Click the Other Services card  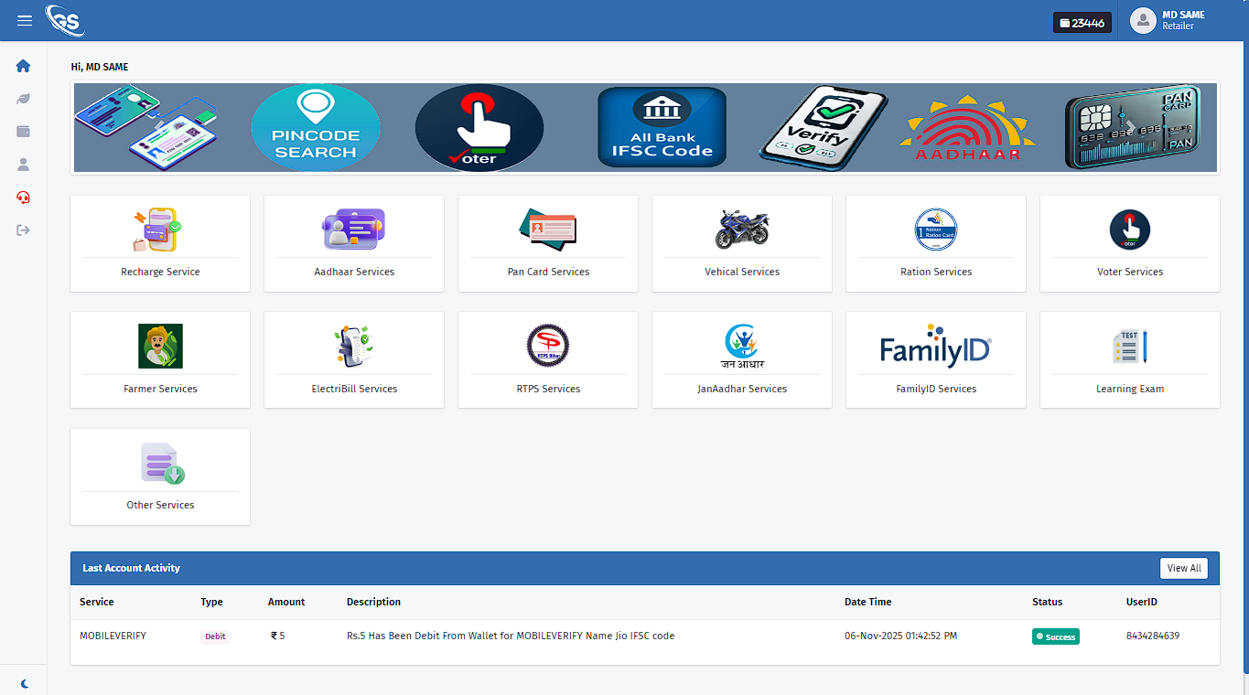pyautogui.click(x=160, y=476)
